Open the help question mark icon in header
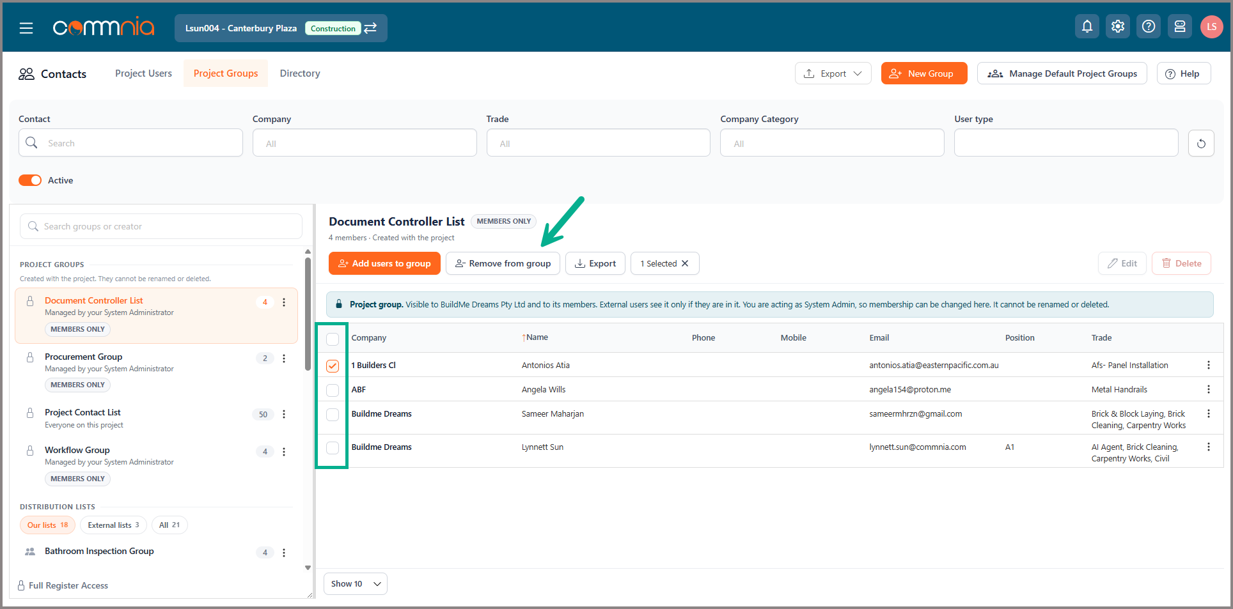This screenshot has height=609, width=1233. [1149, 26]
